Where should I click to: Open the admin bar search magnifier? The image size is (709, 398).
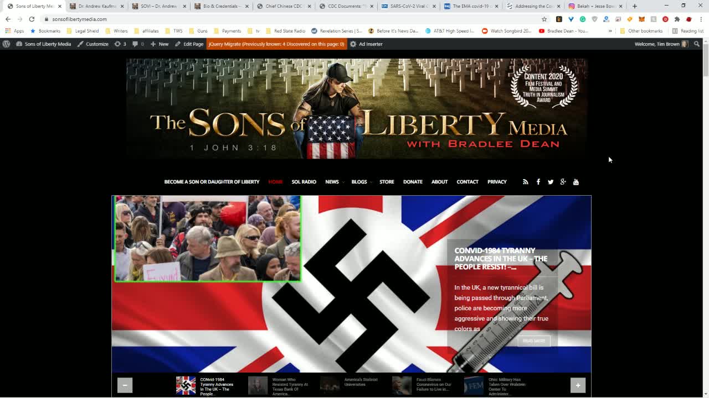[x=697, y=44]
